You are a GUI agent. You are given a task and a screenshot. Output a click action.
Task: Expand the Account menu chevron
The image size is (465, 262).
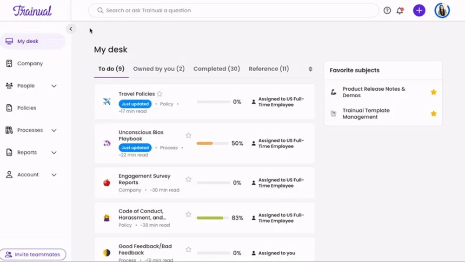tap(54, 175)
